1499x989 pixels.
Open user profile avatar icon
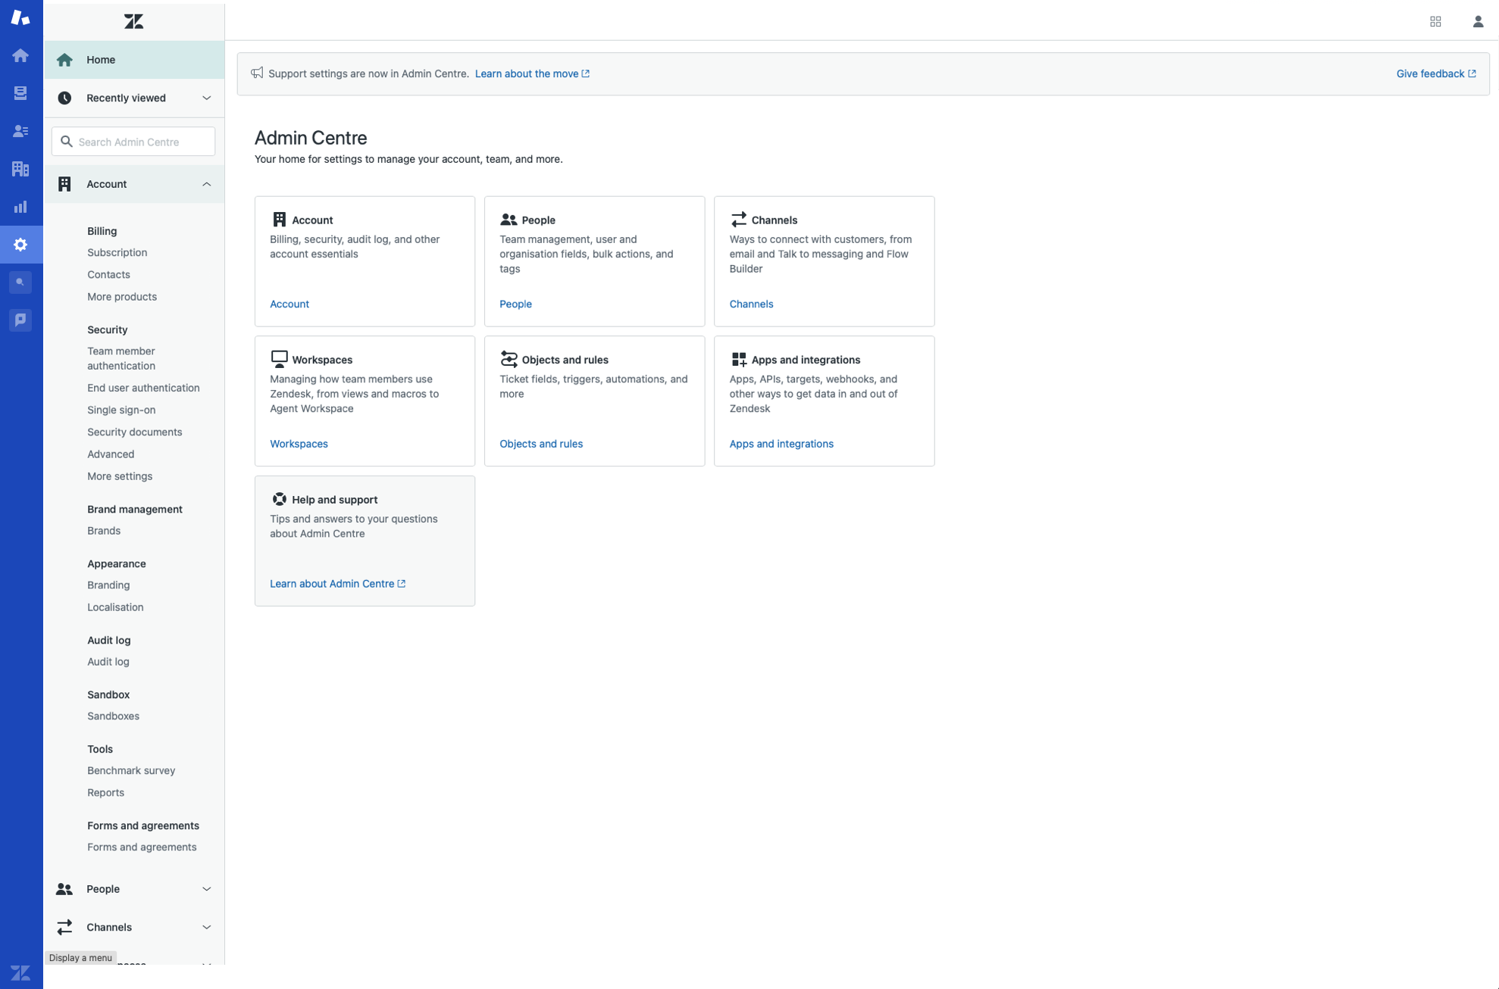[x=1478, y=21]
